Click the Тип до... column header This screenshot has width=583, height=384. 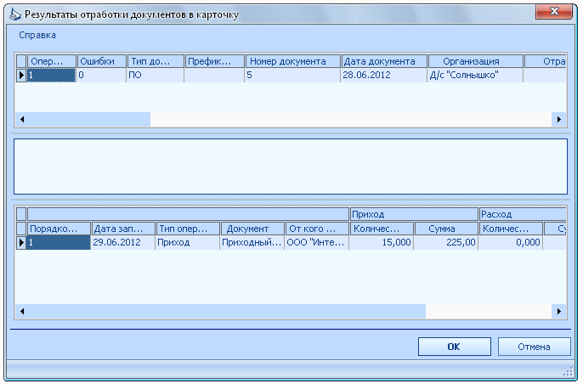pos(156,61)
